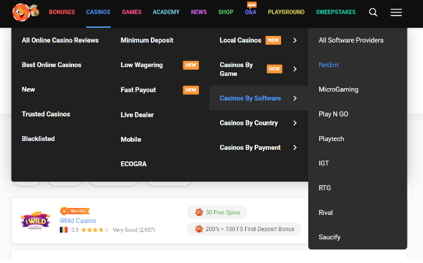Click the orange chip mascot site logo
The height and width of the screenshot is (263, 423).
point(26,12)
